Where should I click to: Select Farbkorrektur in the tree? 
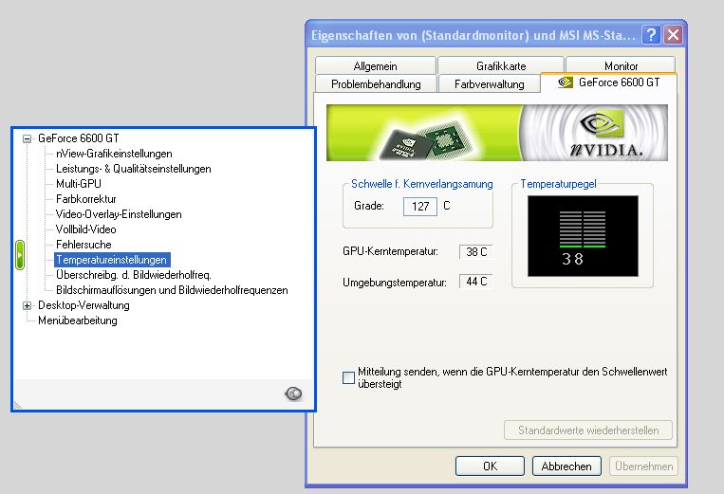click(x=86, y=199)
